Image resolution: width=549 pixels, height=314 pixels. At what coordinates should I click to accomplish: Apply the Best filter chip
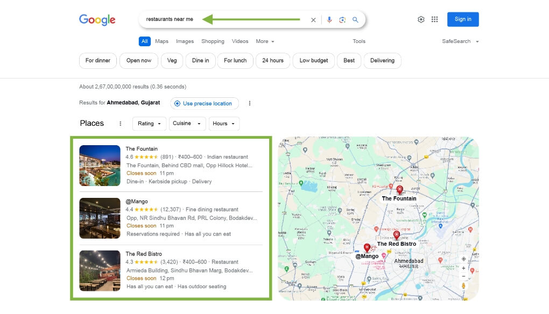tap(349, 61)
